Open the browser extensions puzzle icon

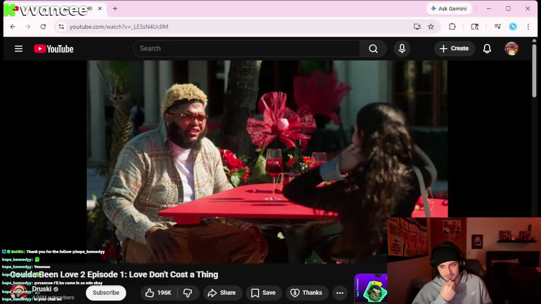click(452, 27)
